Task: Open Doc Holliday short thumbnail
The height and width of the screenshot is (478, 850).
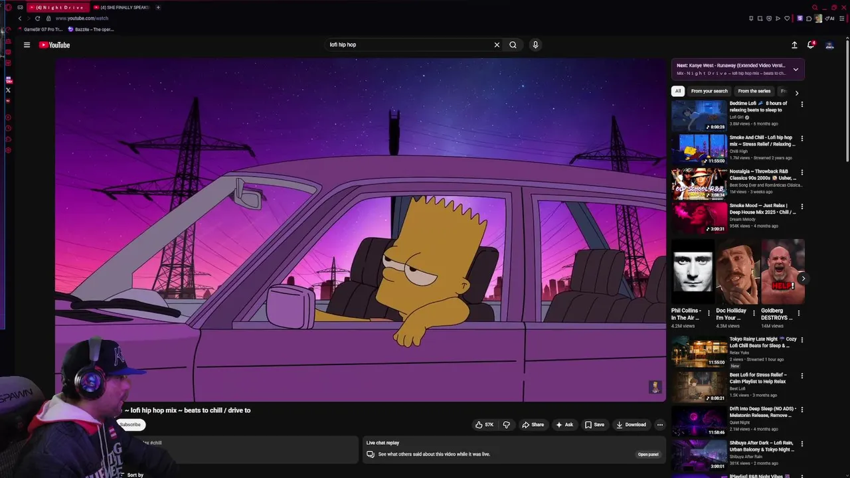Action: pos(737,272)
